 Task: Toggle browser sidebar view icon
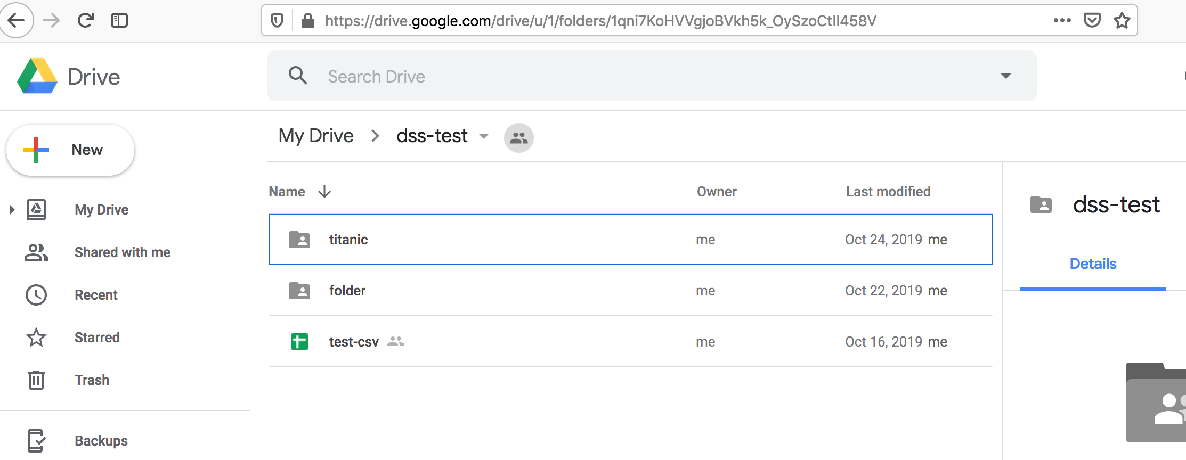click(x=119, y=21)
